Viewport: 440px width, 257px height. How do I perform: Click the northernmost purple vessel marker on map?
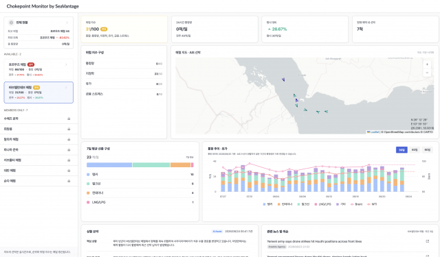coord(283,79)
